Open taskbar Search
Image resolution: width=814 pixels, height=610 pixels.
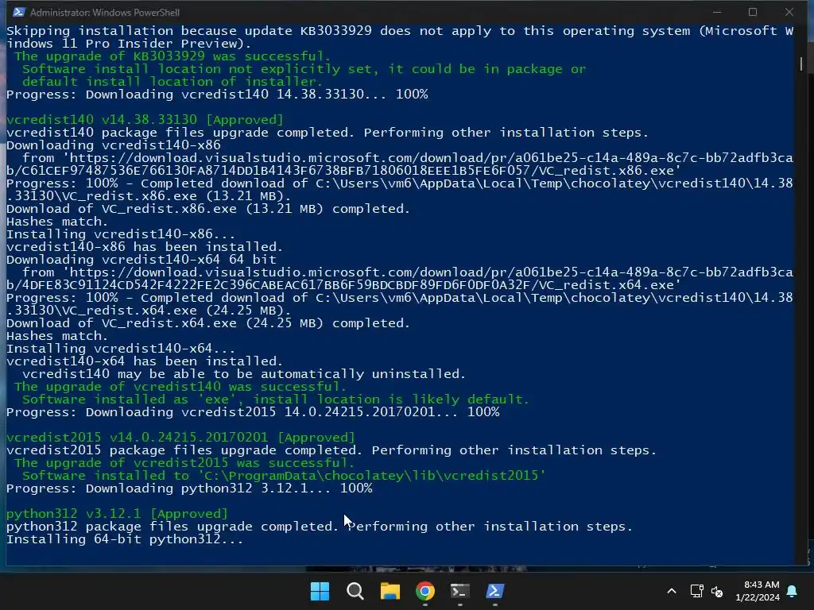pos(355,591)
